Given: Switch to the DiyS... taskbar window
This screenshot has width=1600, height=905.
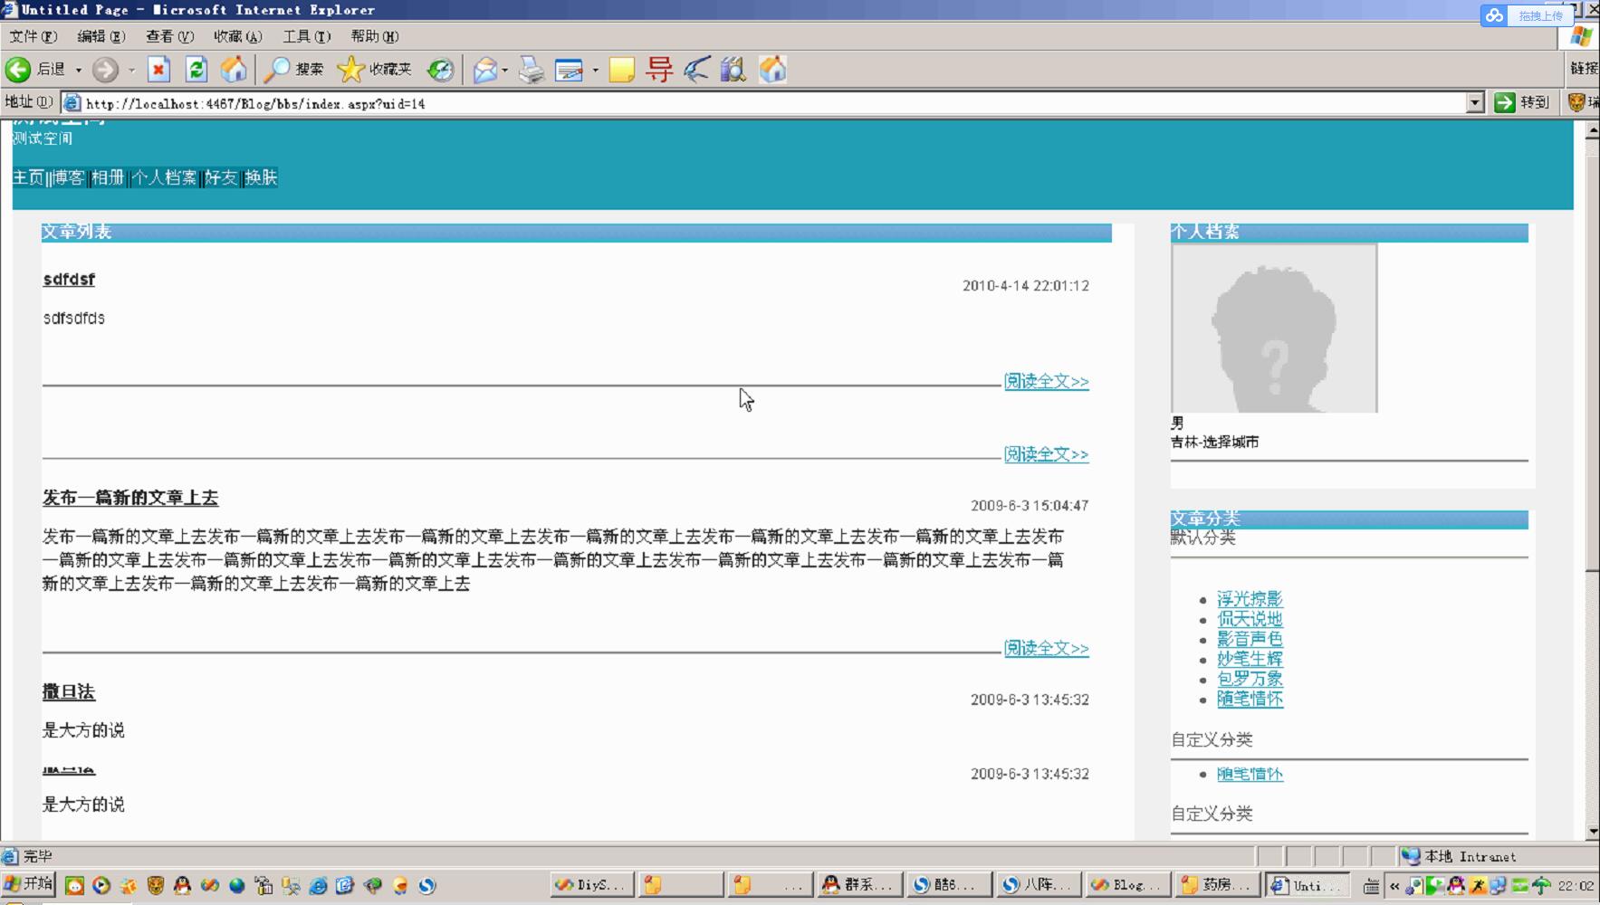Looking at the screenshot, I should click(x=590, y=885).
